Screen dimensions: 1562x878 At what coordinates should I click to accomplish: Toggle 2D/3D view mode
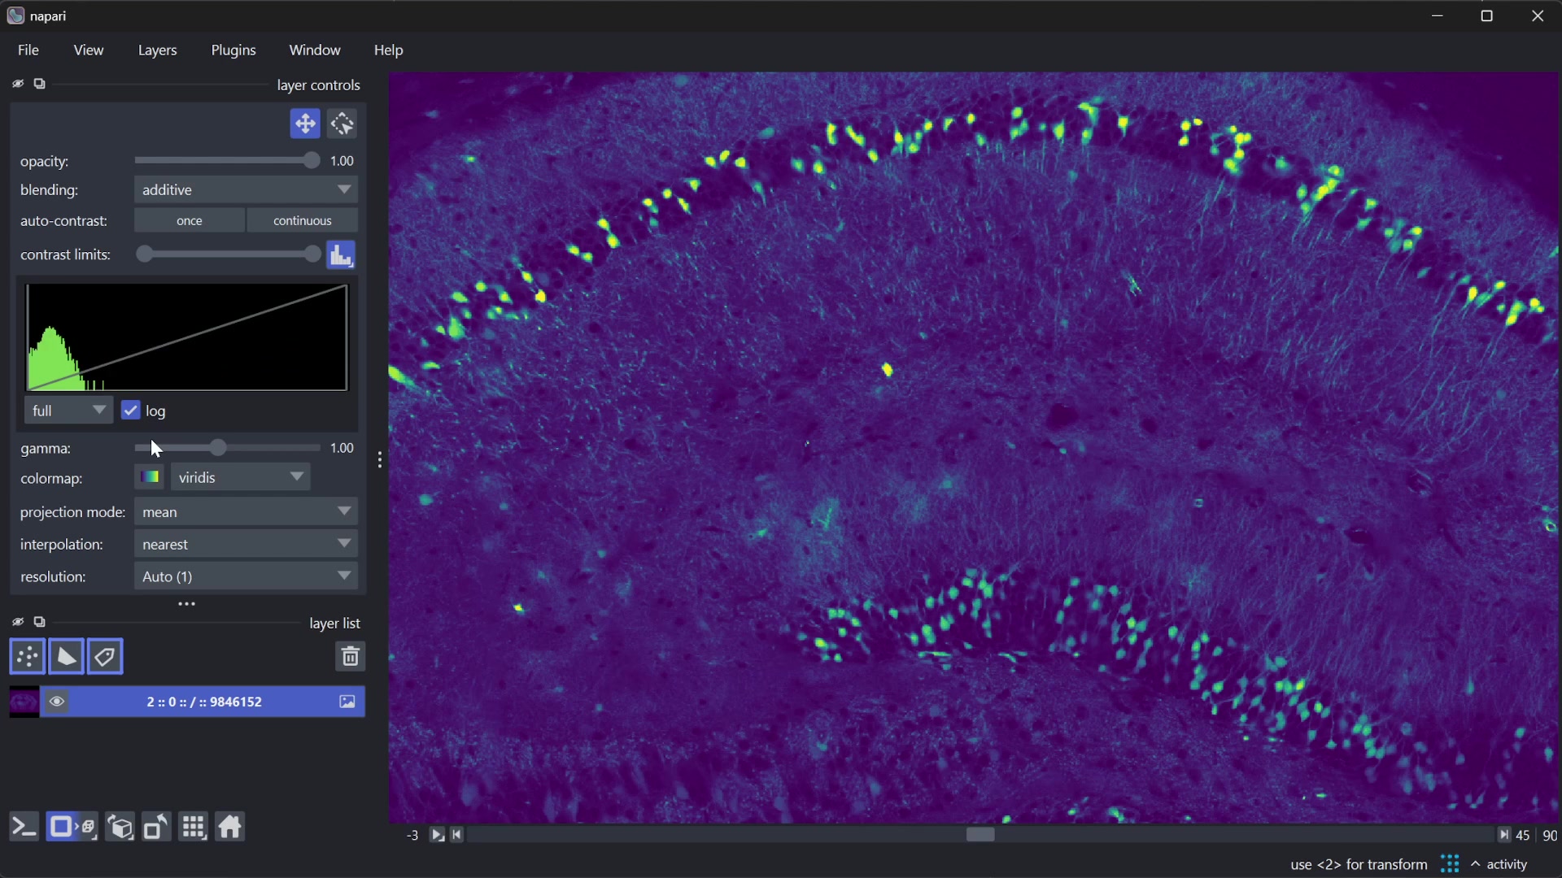[72, 828]
